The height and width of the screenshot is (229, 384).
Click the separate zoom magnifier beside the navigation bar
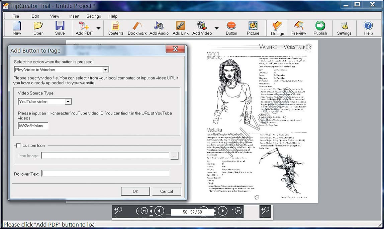pos(265,210)
